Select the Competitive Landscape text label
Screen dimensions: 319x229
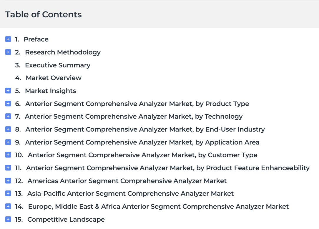pyautogui.click(x=66, y=219)
